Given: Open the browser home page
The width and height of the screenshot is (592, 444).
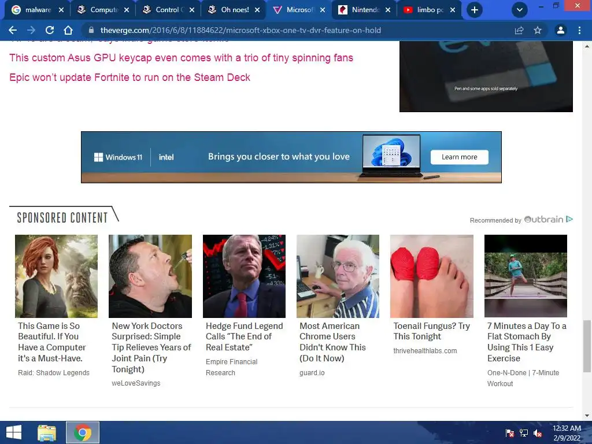Looking at the screenshot, I should point(68,30).
